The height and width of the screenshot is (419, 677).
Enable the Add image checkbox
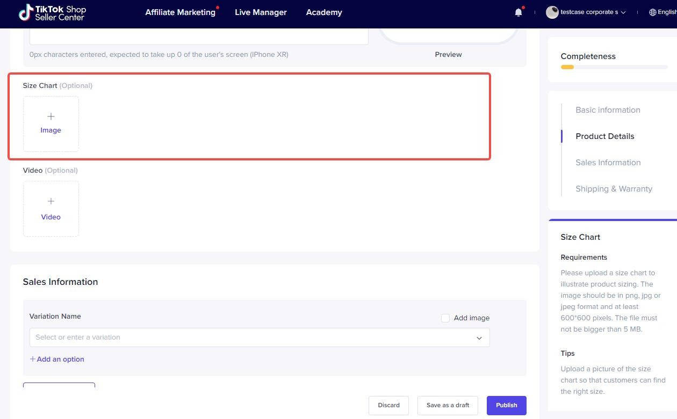tap(445, 318)
